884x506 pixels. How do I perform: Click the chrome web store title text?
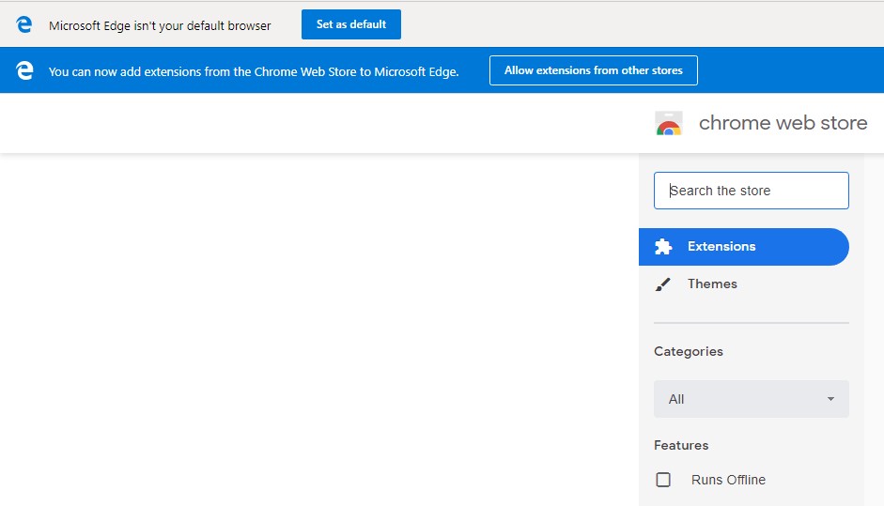point(783,123)
